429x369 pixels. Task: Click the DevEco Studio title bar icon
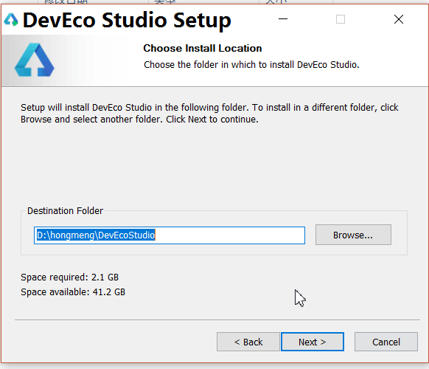(11, 20)
